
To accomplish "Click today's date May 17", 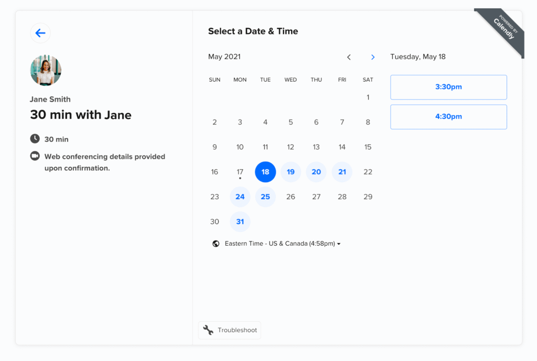I will 240,172.
